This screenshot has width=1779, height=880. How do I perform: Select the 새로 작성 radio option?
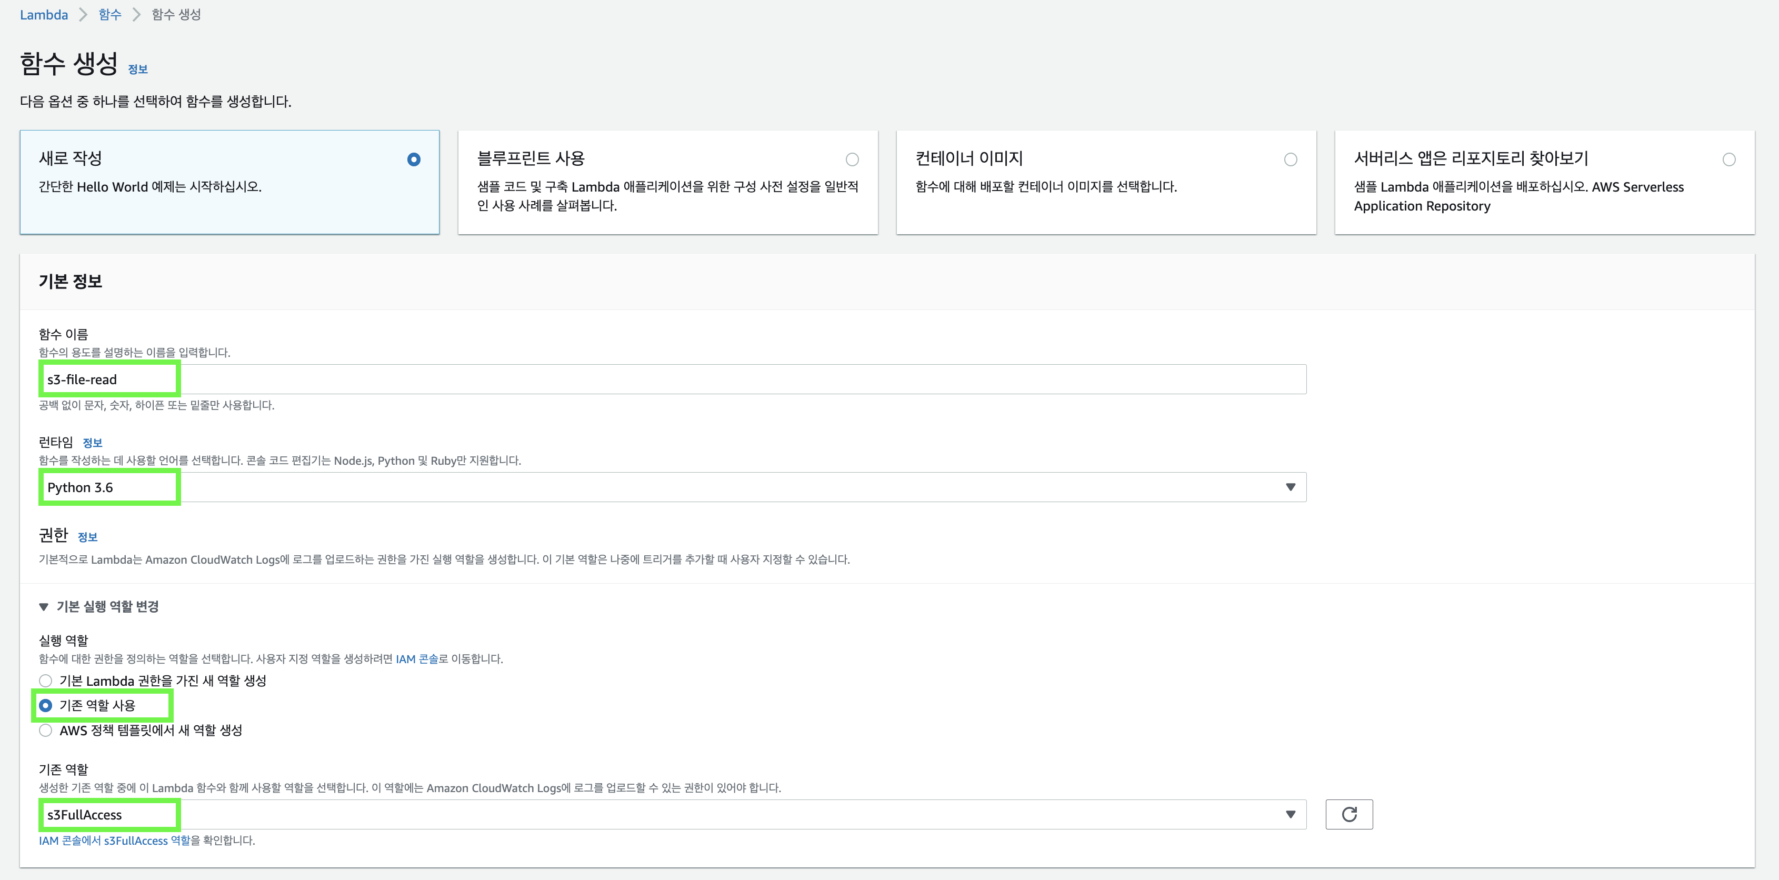[x=414, y=159]
